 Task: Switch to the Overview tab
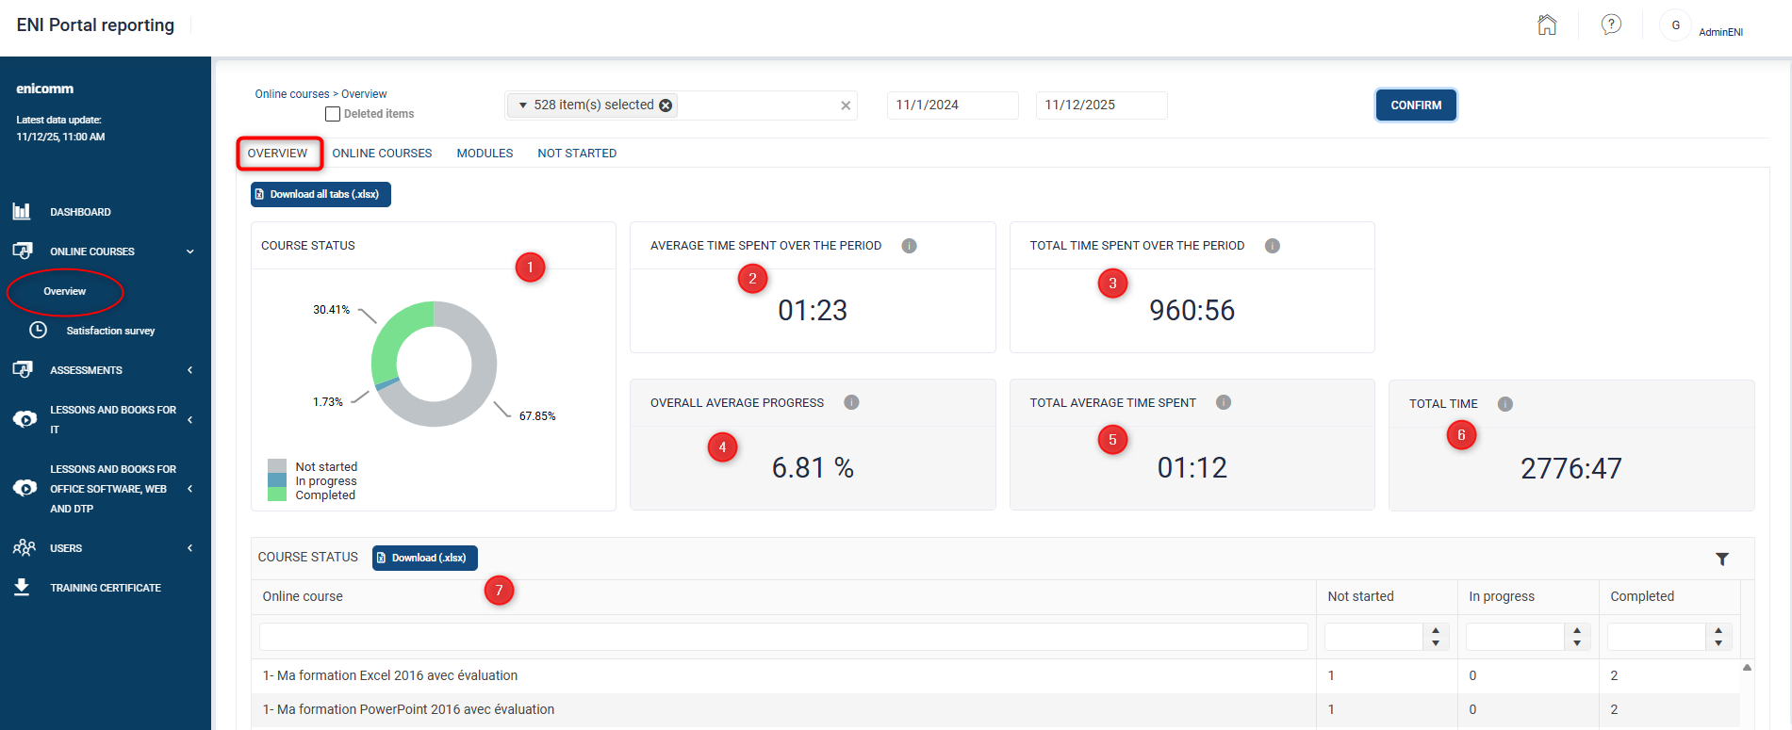point(277,153)
